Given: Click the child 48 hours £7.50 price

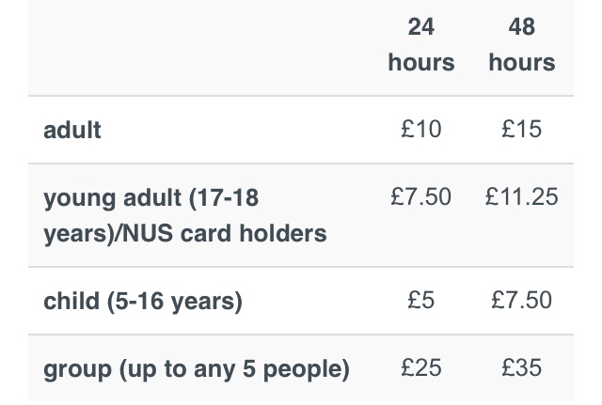Looking at the screenshot, I should point(522,301).
